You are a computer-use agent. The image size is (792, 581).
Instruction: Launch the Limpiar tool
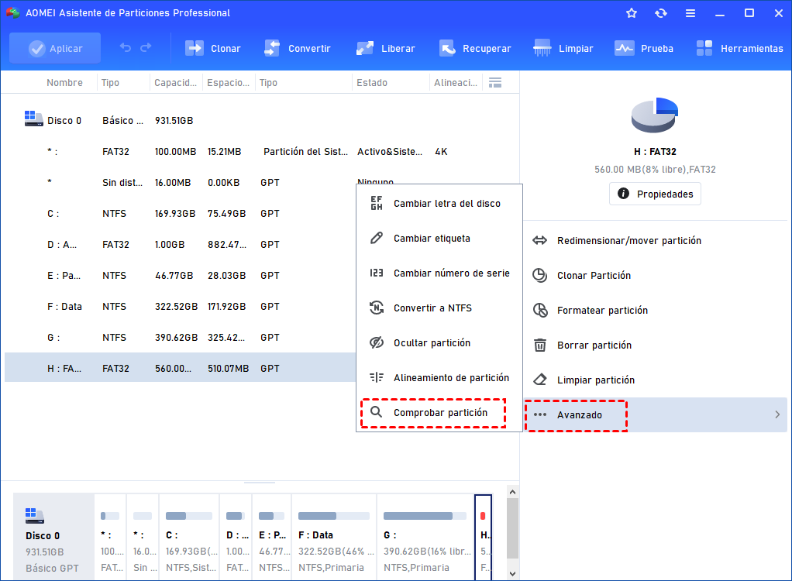(542, 48)
